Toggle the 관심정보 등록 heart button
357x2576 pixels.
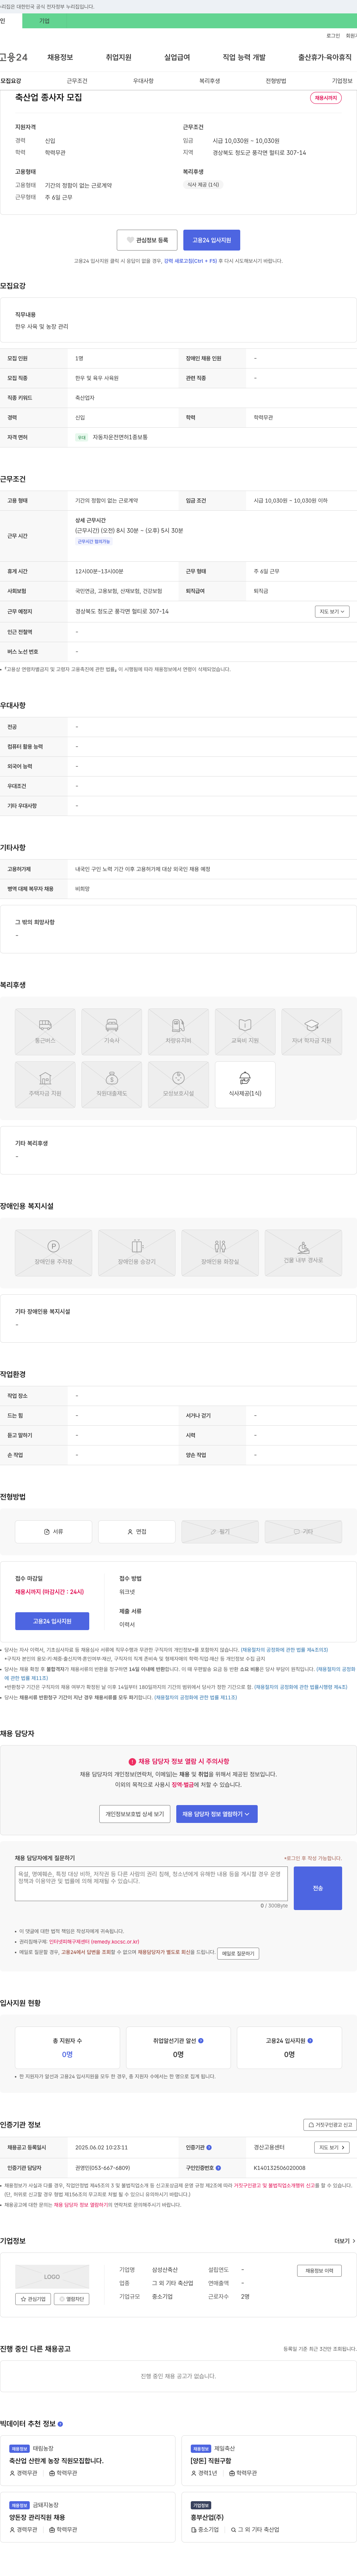pyautogui.click(x=147, y=240)
